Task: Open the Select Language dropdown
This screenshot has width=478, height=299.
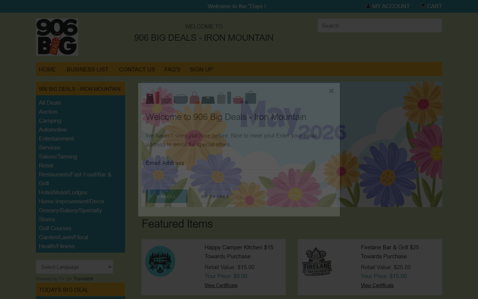Action: [x=74, y=267]
